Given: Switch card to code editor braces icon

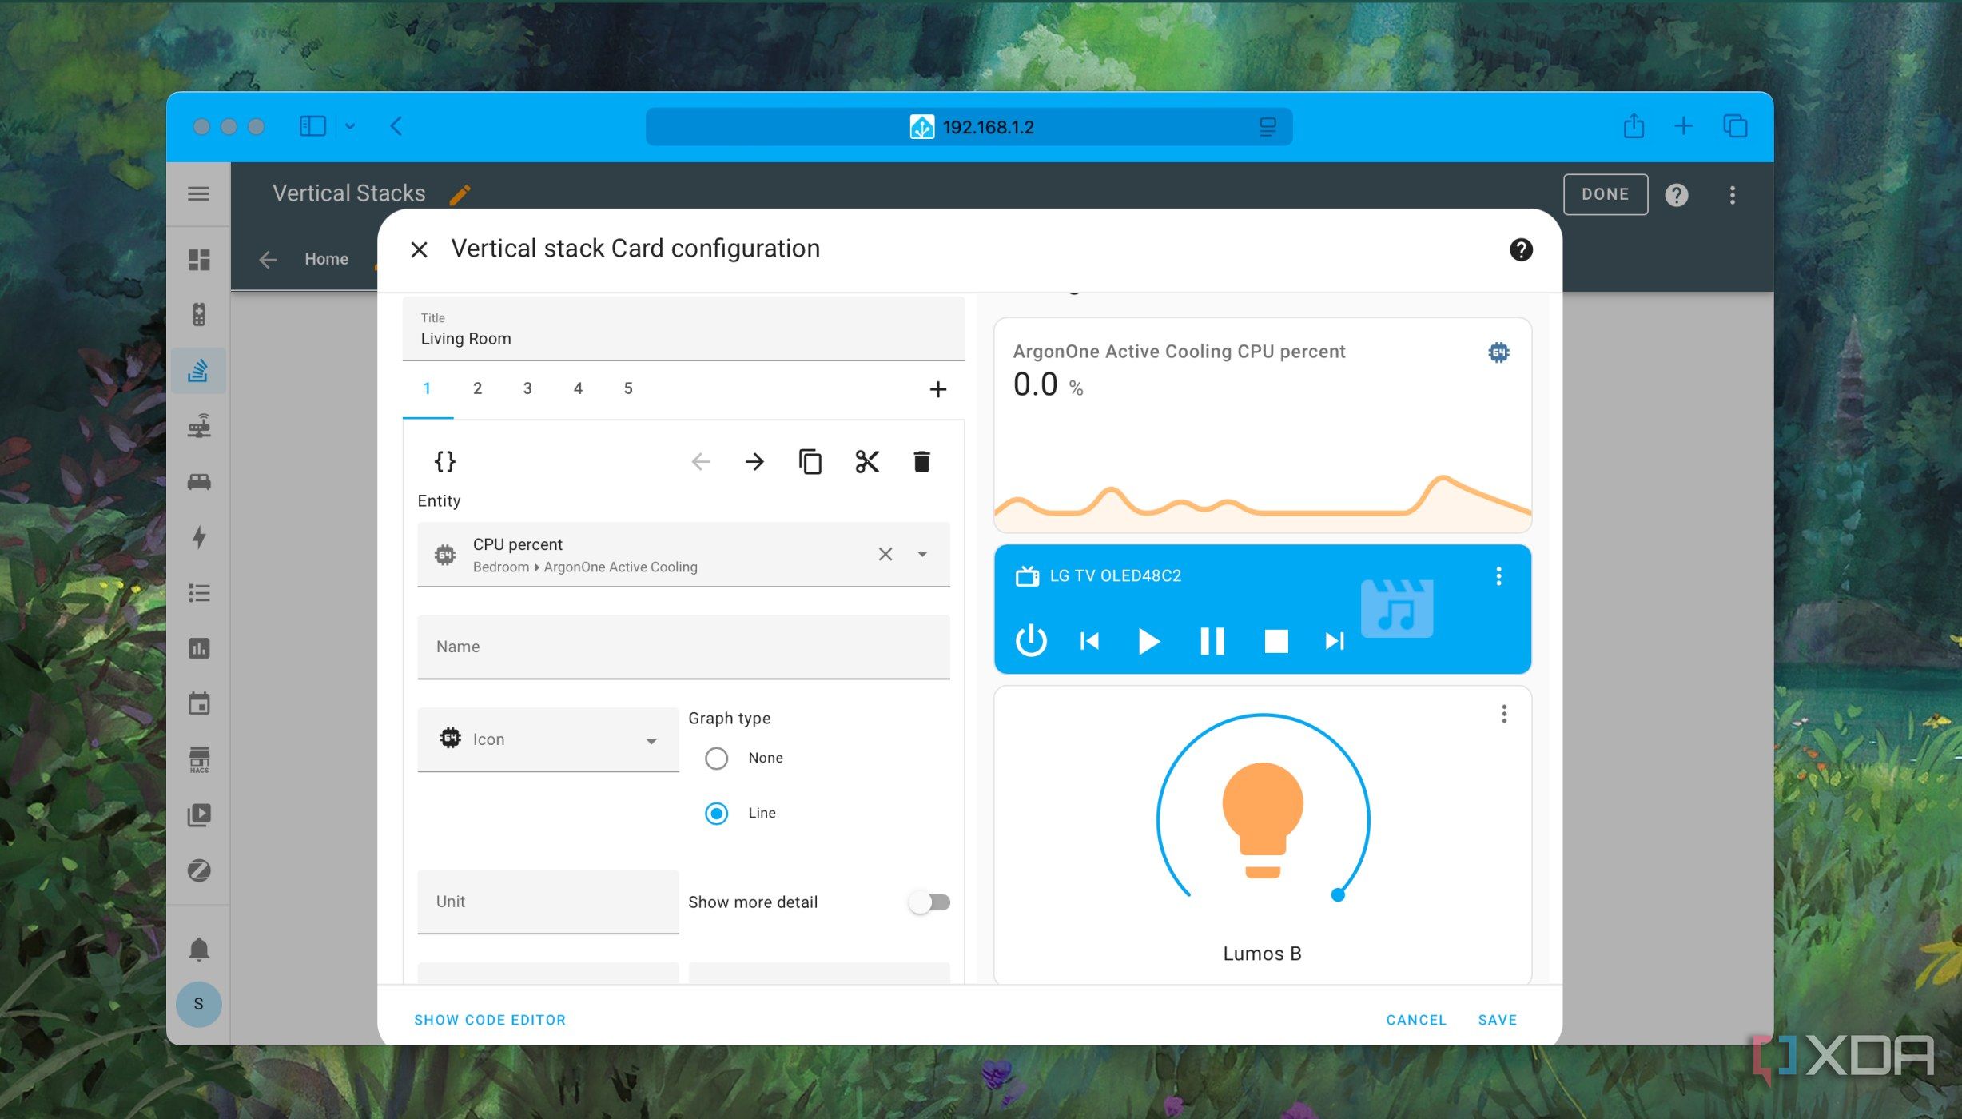Looking at the screenshot, I should point(444,461).
